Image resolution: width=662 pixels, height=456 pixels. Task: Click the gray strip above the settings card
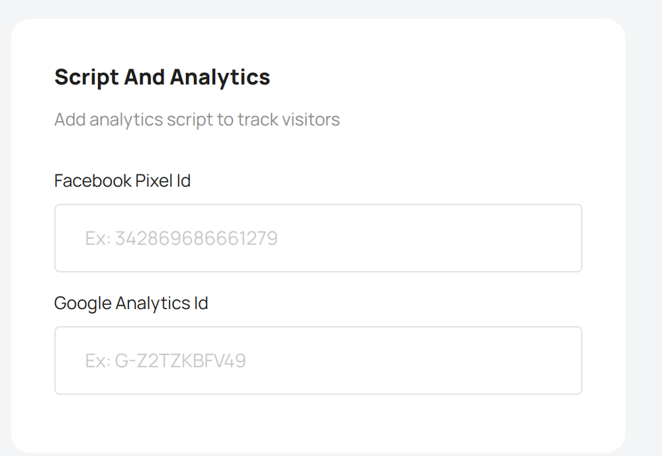point(318,9)
